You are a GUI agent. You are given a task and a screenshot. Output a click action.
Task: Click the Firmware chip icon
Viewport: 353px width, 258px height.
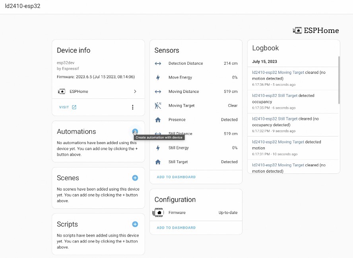159,213
